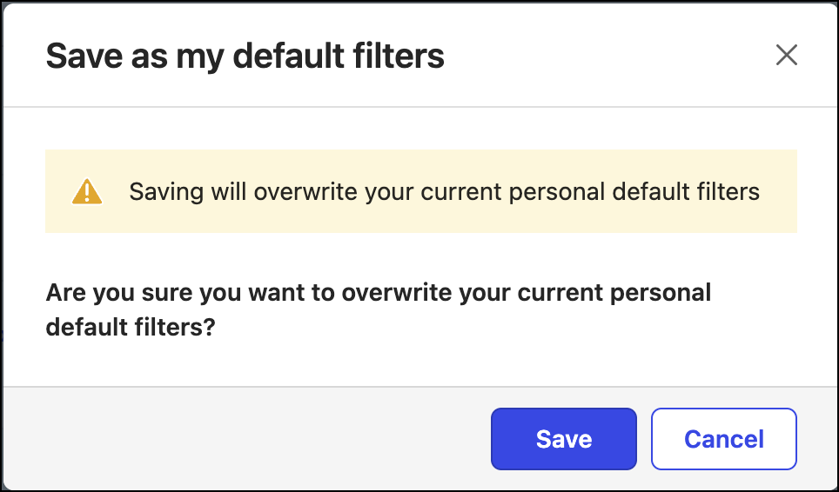Viewport: 839px width, 492px height.
Task: Click "default filters?" on the question's second line
Action: [x=130, y=330]
